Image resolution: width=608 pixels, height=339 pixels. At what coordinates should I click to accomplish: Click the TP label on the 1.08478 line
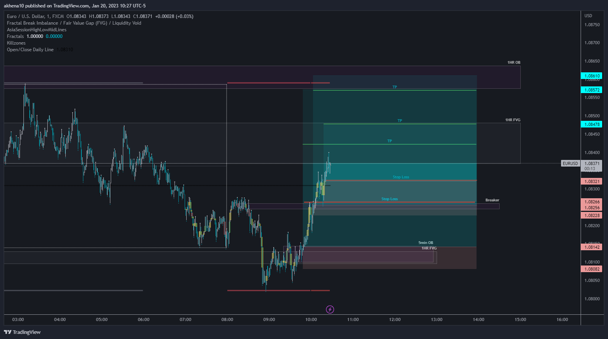click(400, 121)
